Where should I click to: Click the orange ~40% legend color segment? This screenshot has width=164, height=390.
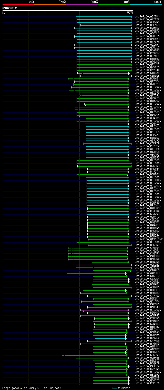coord(50,5)
